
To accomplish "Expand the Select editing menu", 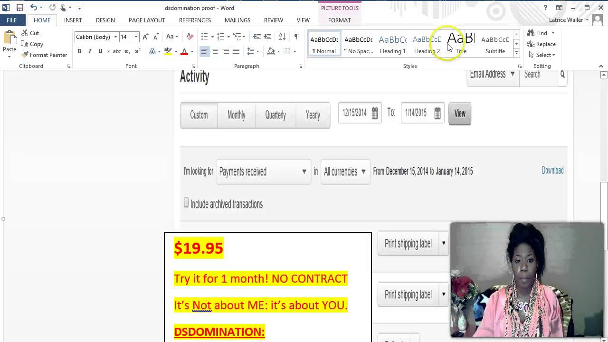I will 541,55.
